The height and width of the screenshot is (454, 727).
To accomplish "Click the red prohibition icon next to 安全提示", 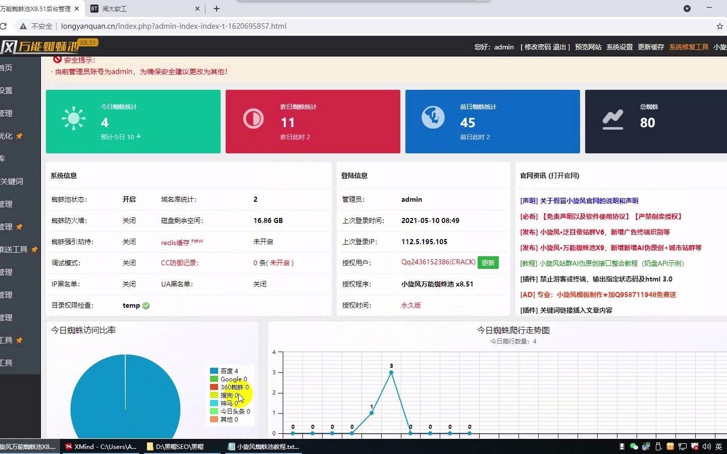I will [58, 60].
